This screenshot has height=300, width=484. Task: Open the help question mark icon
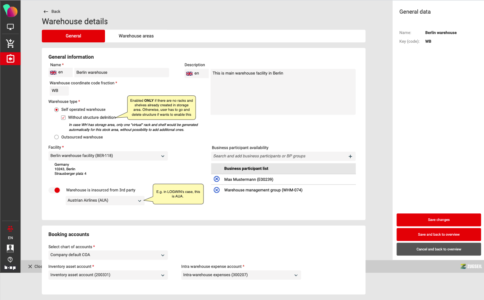[x=10, y=260]
